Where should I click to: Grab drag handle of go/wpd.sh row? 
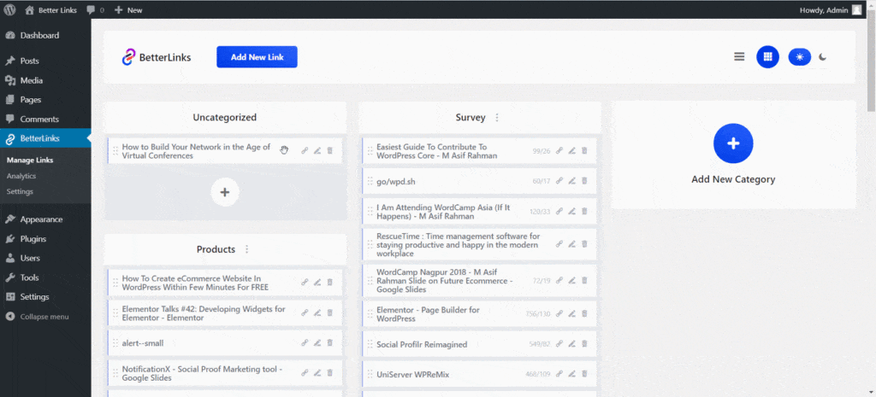[370, 181]
